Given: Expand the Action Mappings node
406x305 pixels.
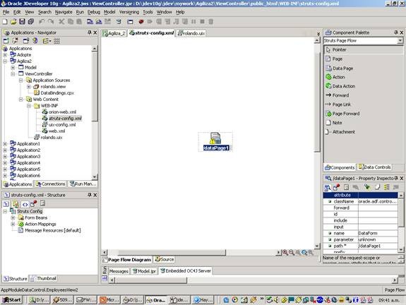Looking at the screenshot, I should [x=13, y=224].
